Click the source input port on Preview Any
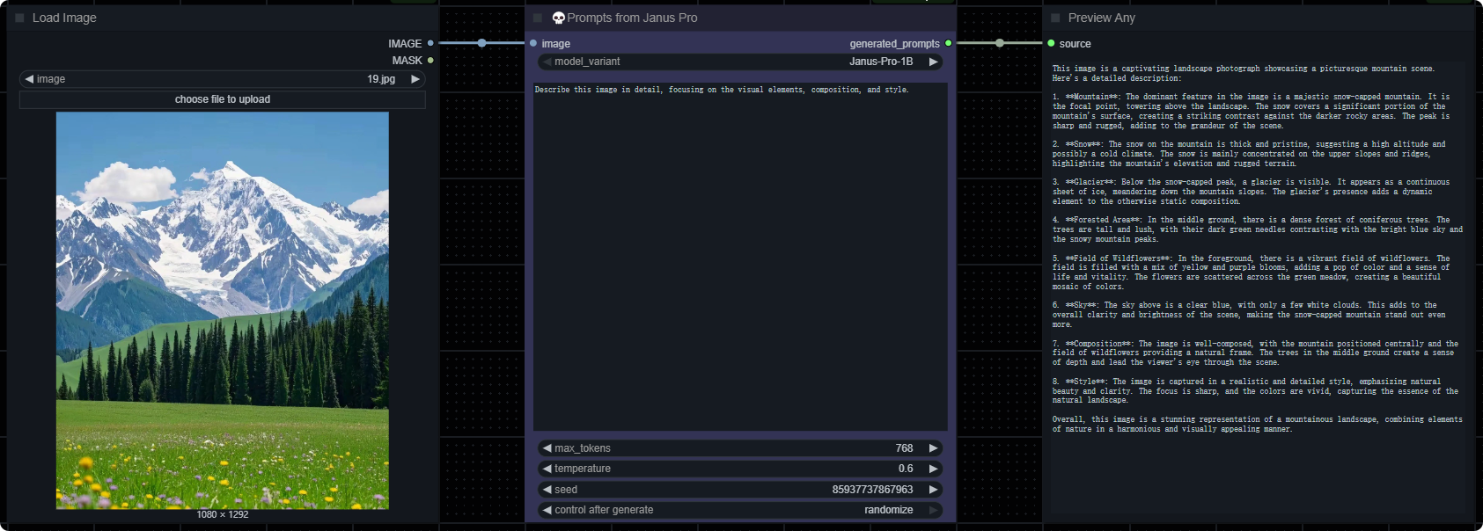Image resolution: width=1483 pixels, height=531 pixels. (1051, 43)
